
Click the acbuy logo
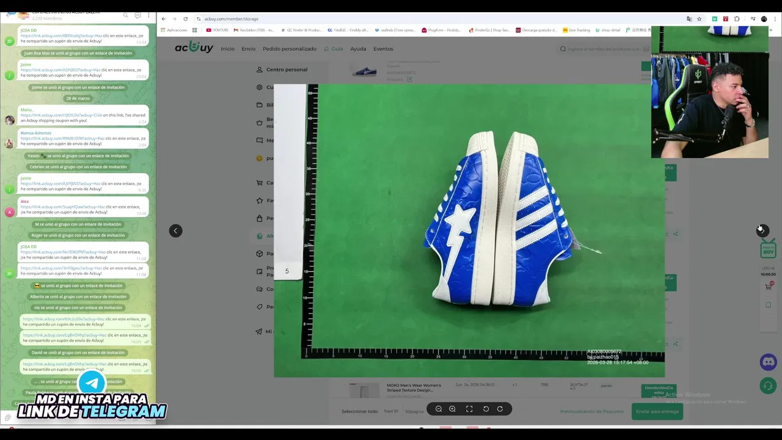click(194, 47)
